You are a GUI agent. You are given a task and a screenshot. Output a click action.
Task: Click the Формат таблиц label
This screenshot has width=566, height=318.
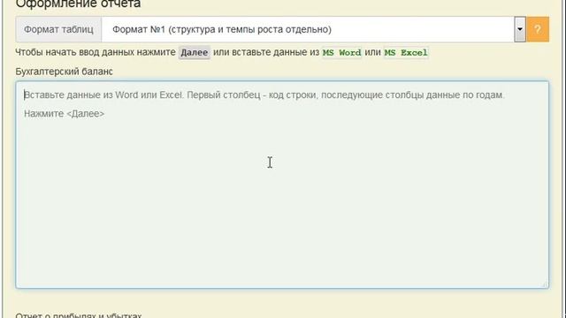click(58, 29)
